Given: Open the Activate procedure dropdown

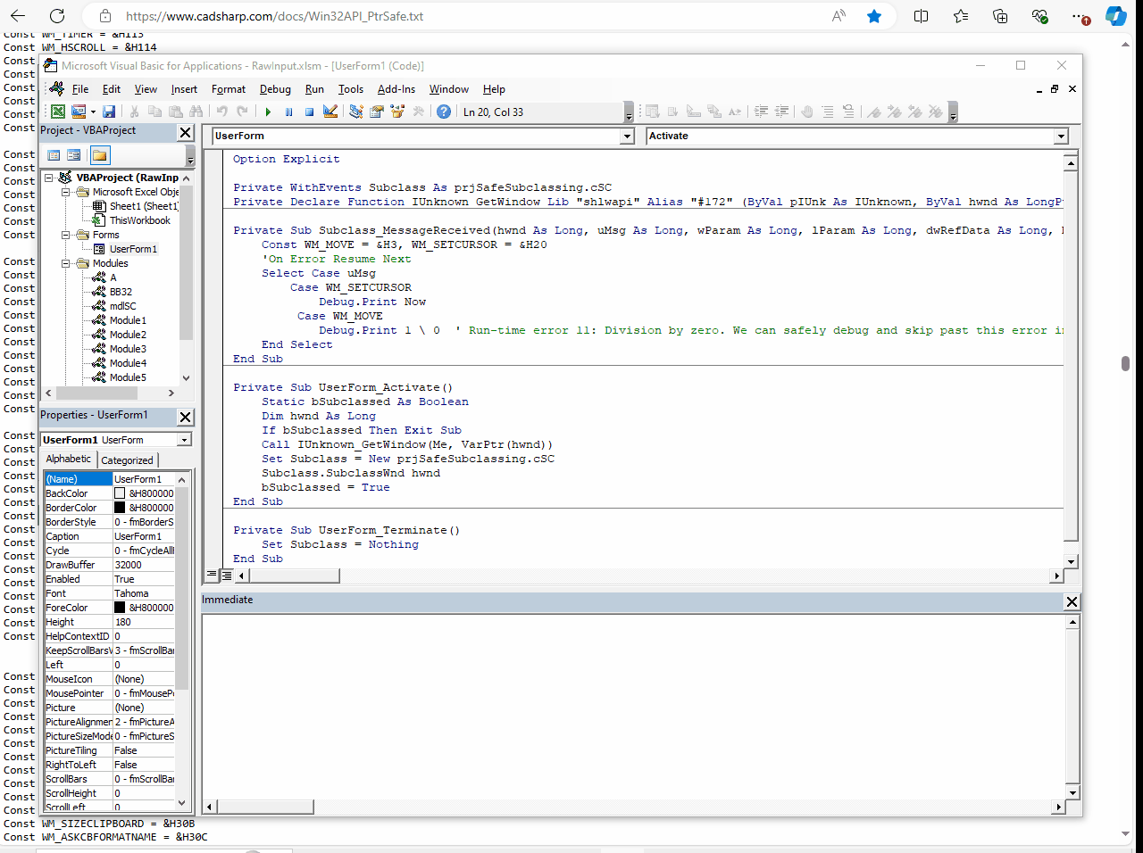Looking at the screenshot, I should coord(1061,137).
